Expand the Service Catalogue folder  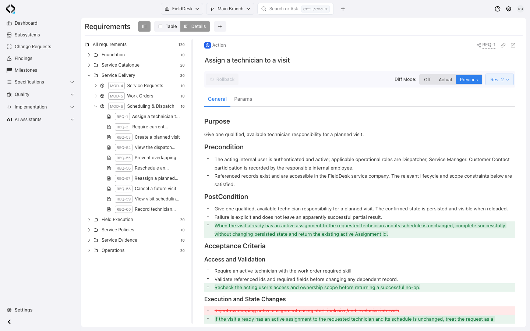(89, 65)
